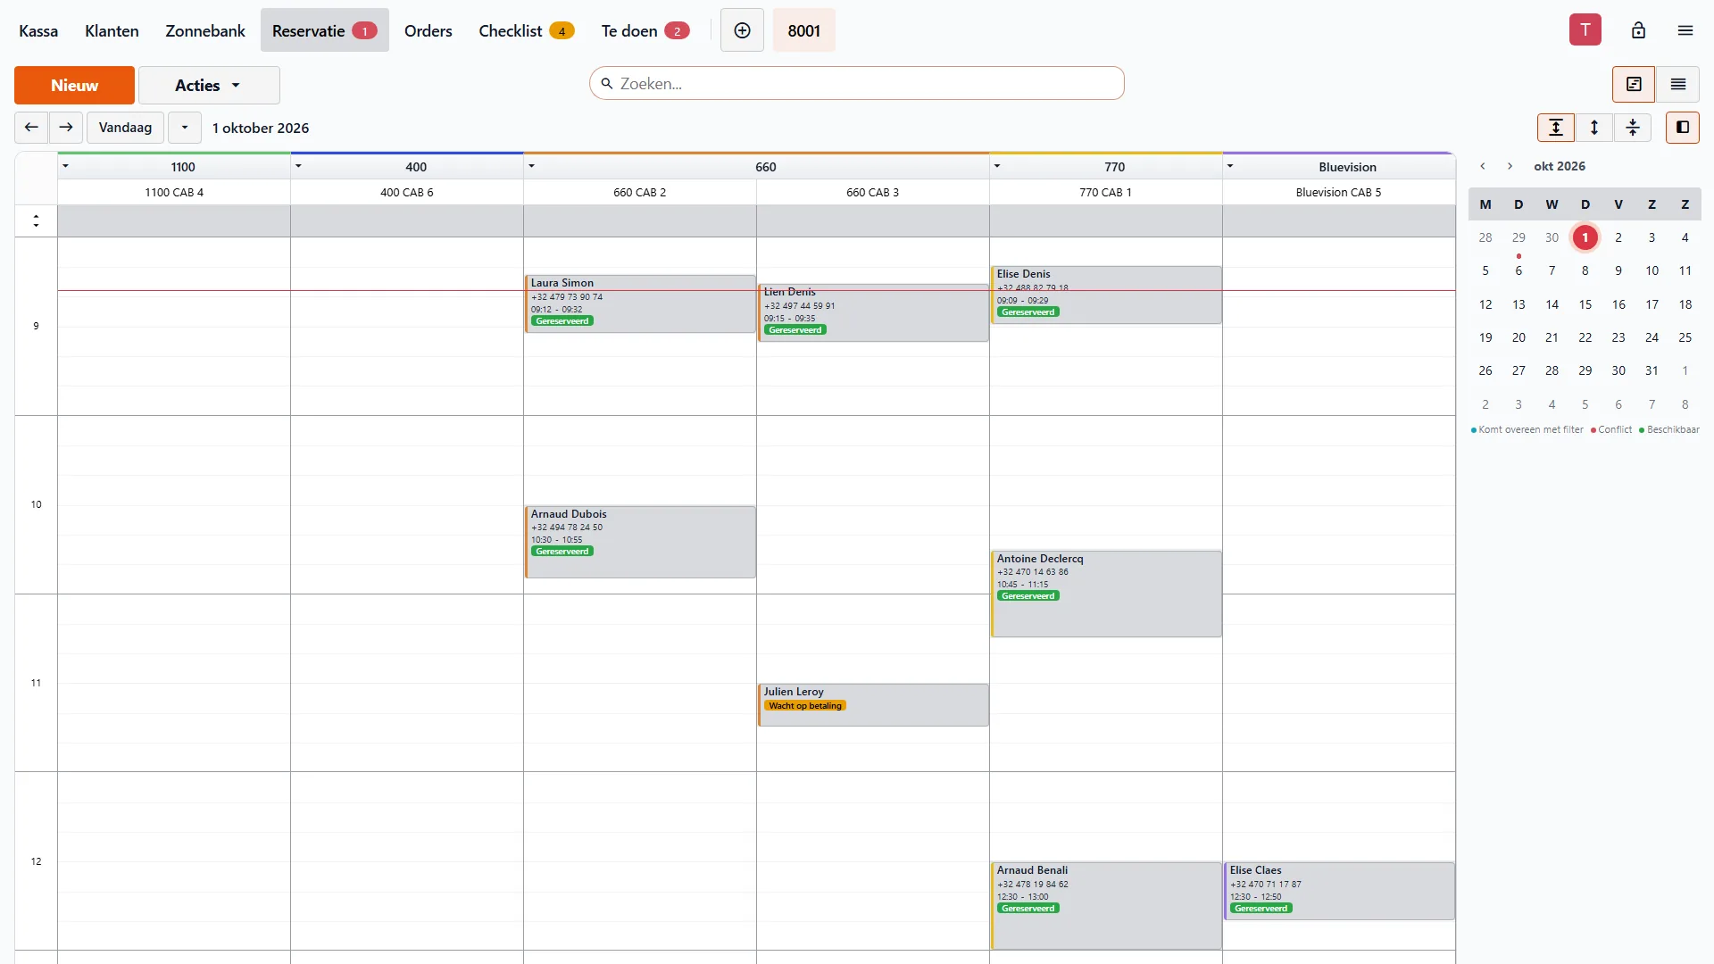Viewport: 1714px width, 964px height.
Task: Show previous month in mini calendar
Action: (1483, 166)
